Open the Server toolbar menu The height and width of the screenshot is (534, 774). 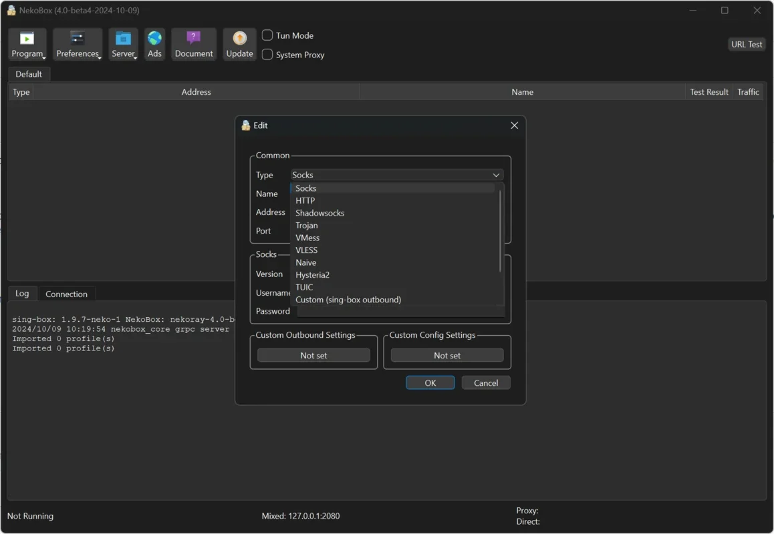pyautogui.click(x=123, y=44)
